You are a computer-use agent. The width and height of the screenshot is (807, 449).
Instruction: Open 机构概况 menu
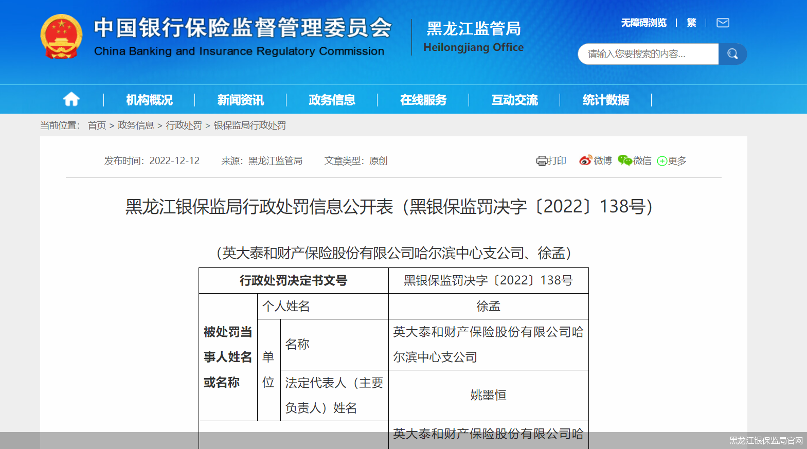pyautogui.click(x=149, y=100)
